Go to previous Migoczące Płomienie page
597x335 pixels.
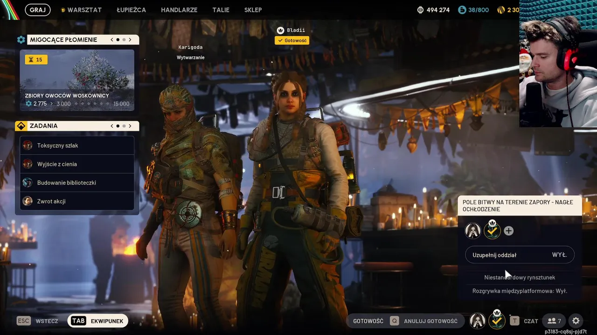coord(112,40)
